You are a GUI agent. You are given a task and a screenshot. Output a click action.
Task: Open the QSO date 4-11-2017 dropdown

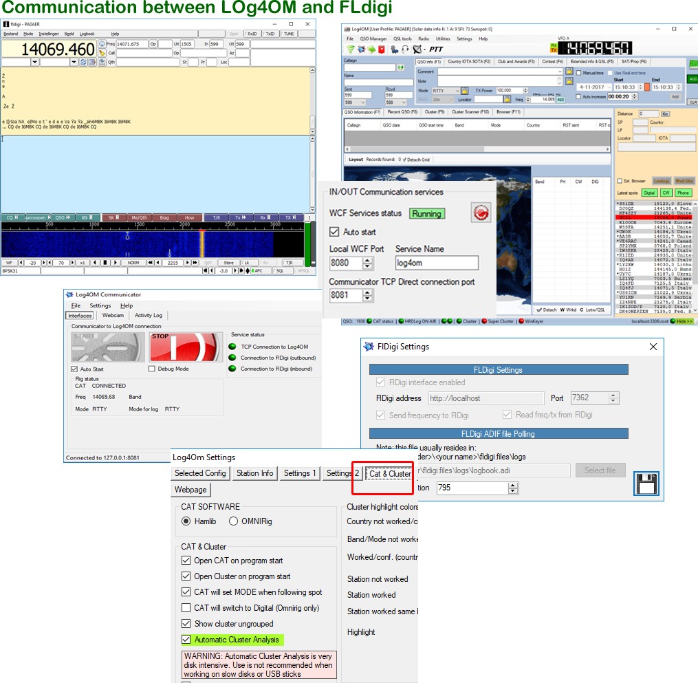(x=609, y=87)
